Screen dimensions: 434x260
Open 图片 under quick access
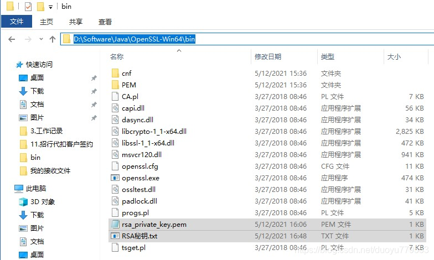[31, 117]
